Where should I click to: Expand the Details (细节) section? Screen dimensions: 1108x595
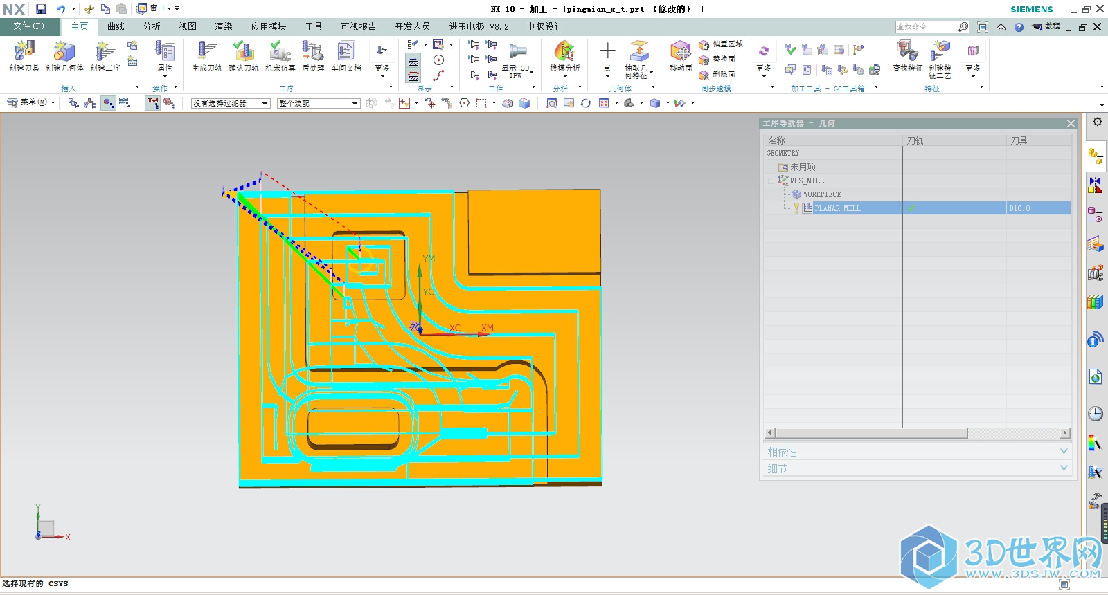917,468
